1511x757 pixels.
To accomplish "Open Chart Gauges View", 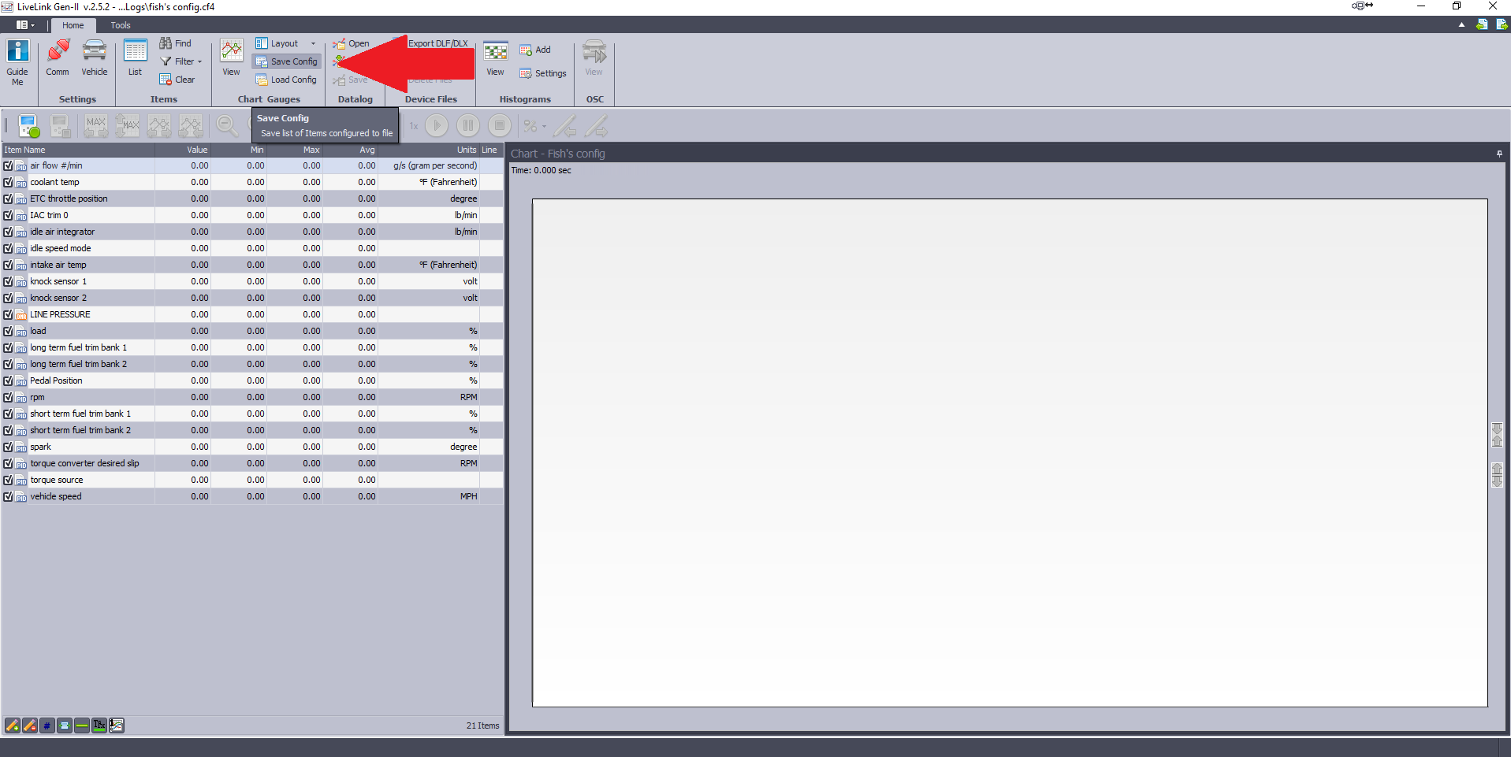I will tap(231, 59).
